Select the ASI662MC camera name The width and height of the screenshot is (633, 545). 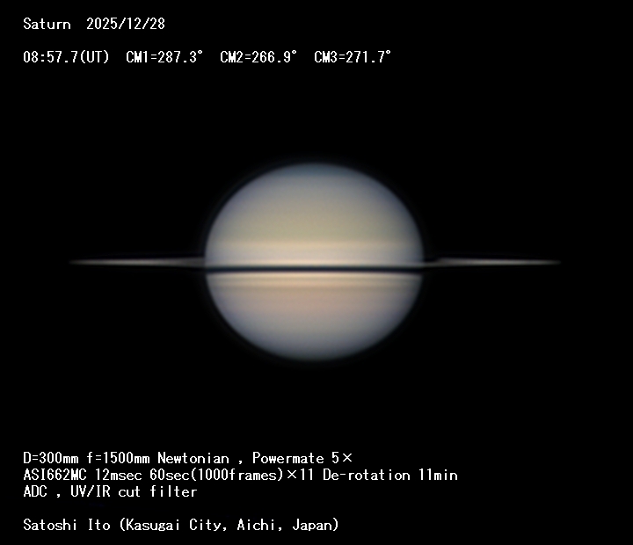56,475
